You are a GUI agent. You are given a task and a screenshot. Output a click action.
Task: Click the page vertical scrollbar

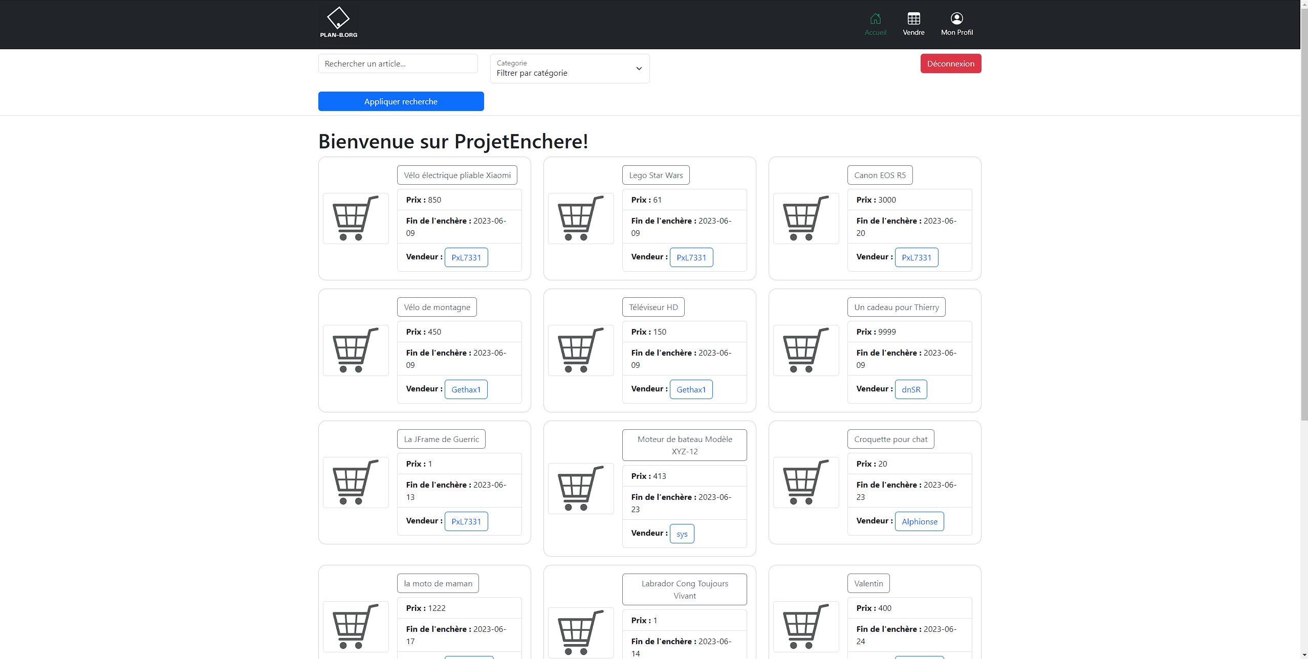click(1303, 256)
